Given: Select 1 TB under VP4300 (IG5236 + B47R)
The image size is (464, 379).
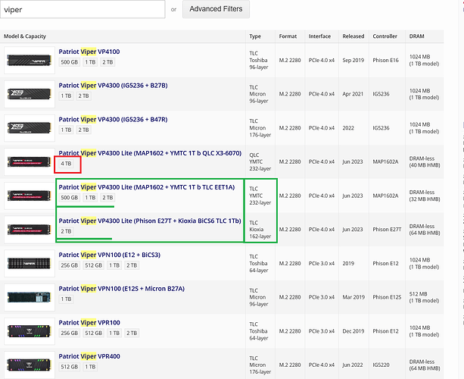Looking at the screenshot, I should pyautogui.click(x=66, y=130).
